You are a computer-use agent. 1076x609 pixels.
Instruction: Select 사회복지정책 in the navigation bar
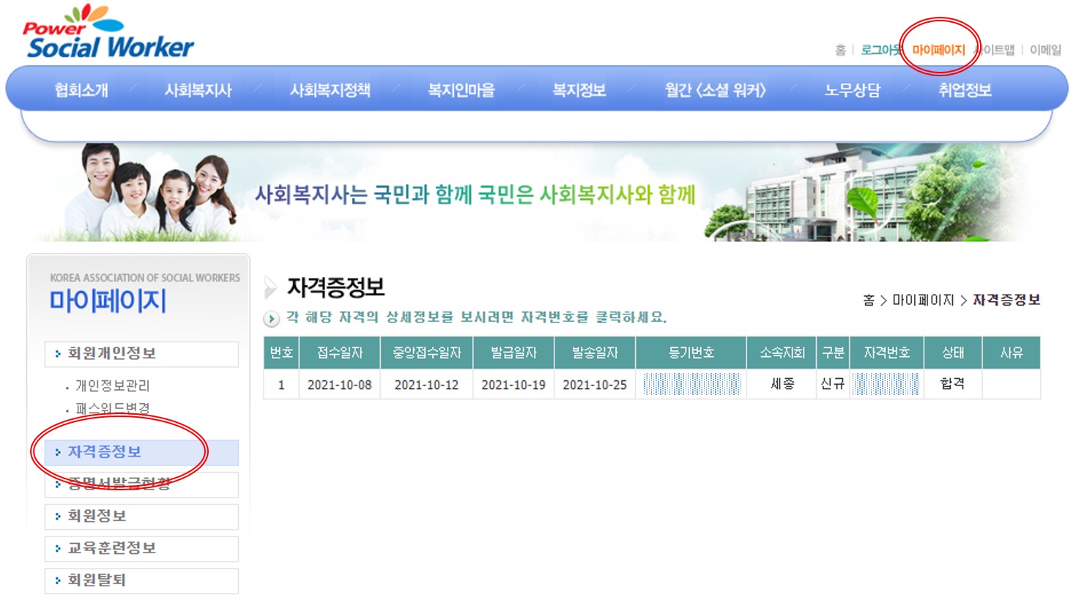click(x=330, y=90)
